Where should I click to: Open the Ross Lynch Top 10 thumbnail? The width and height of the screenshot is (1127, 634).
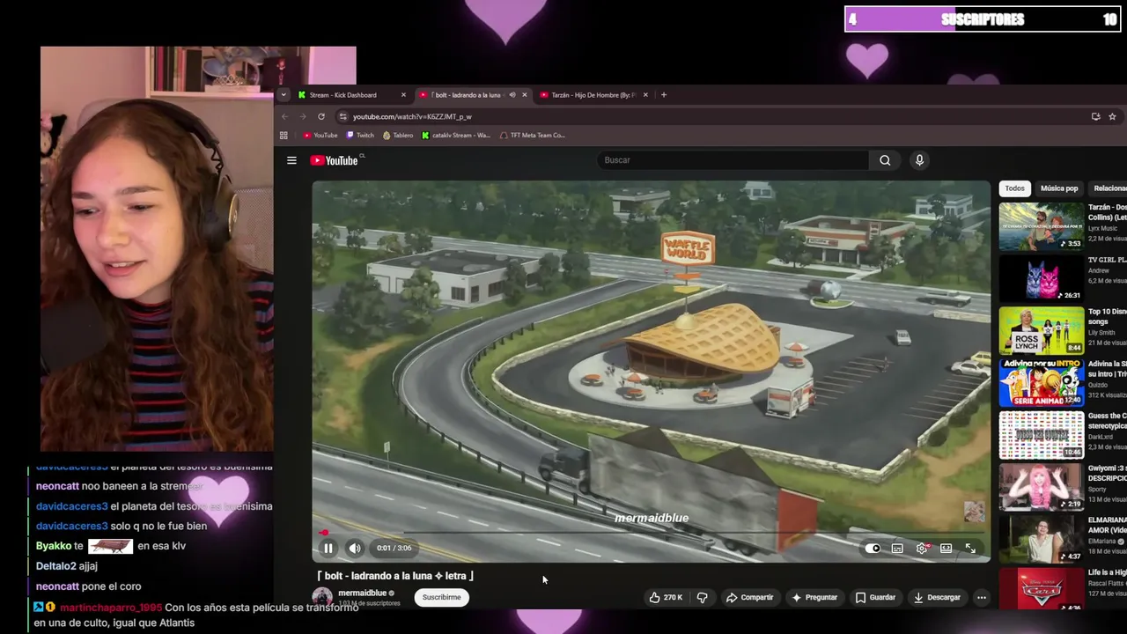(1042, 330)
